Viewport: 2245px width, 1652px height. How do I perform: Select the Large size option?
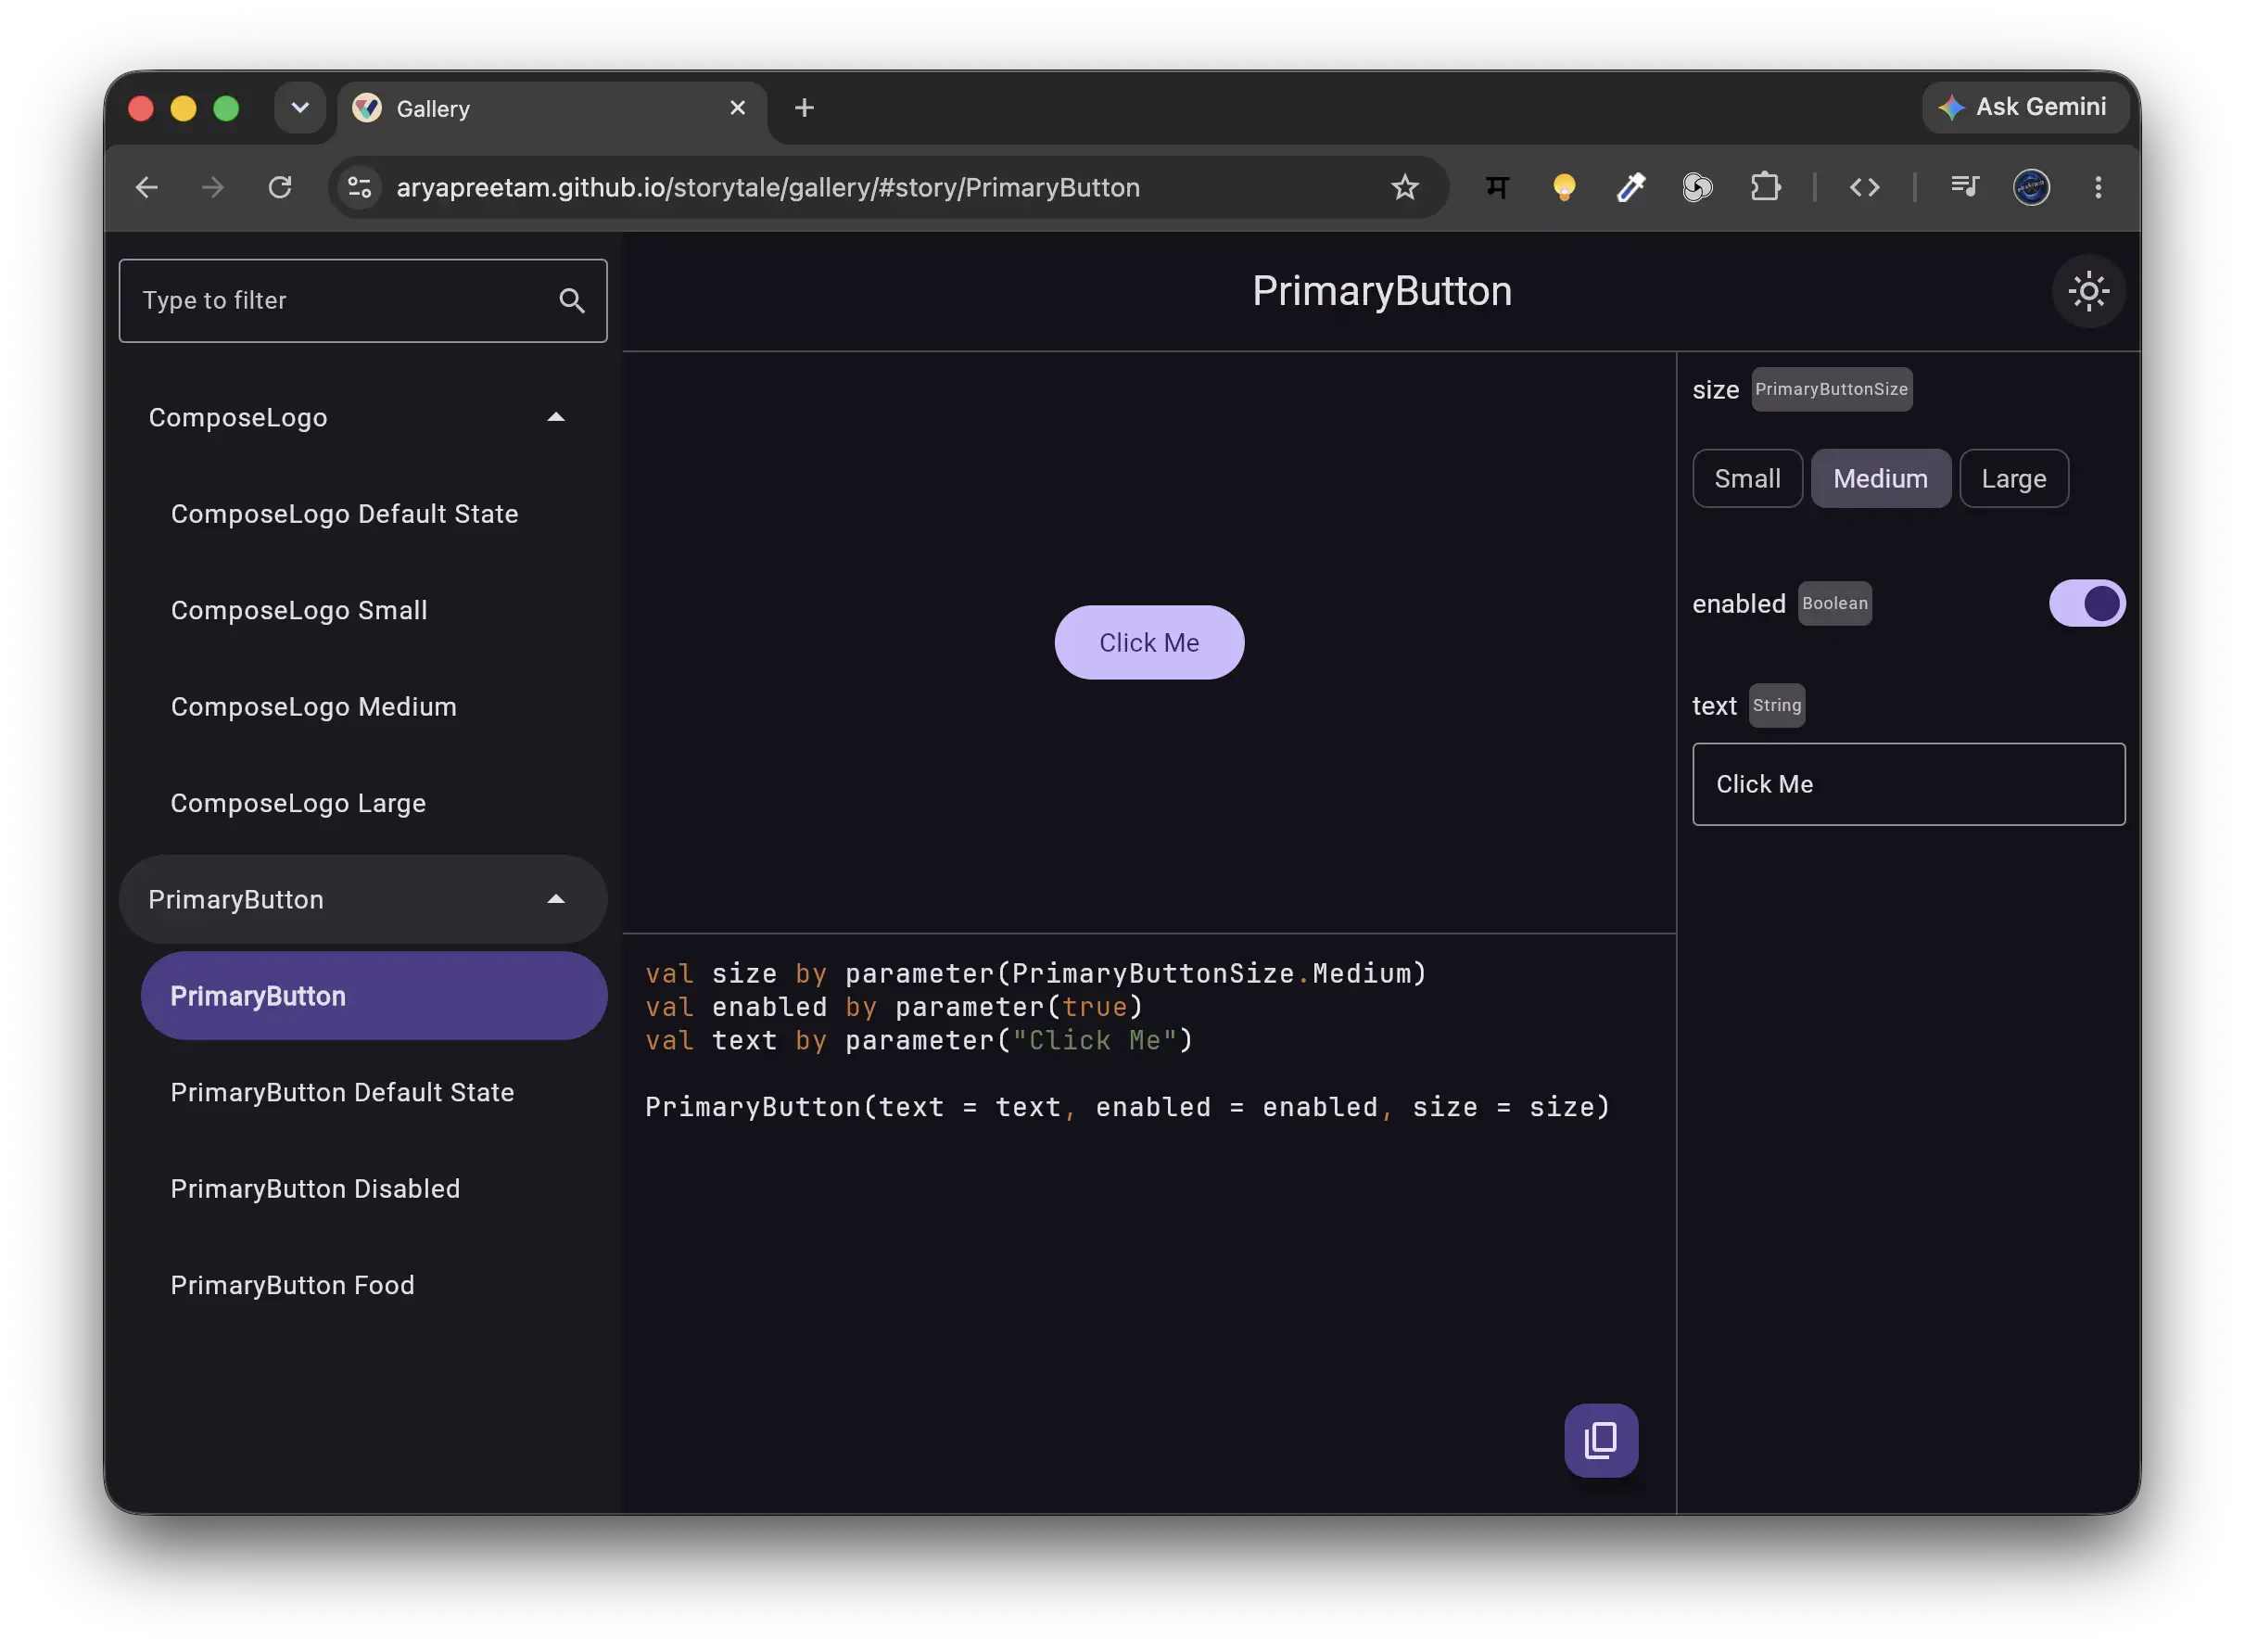tap(2013, 479)
